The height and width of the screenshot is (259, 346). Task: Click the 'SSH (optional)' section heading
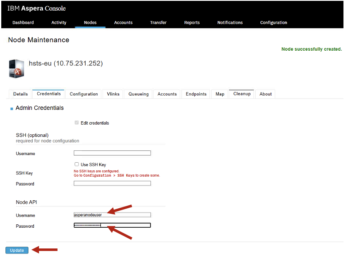(x=32, y=135)
